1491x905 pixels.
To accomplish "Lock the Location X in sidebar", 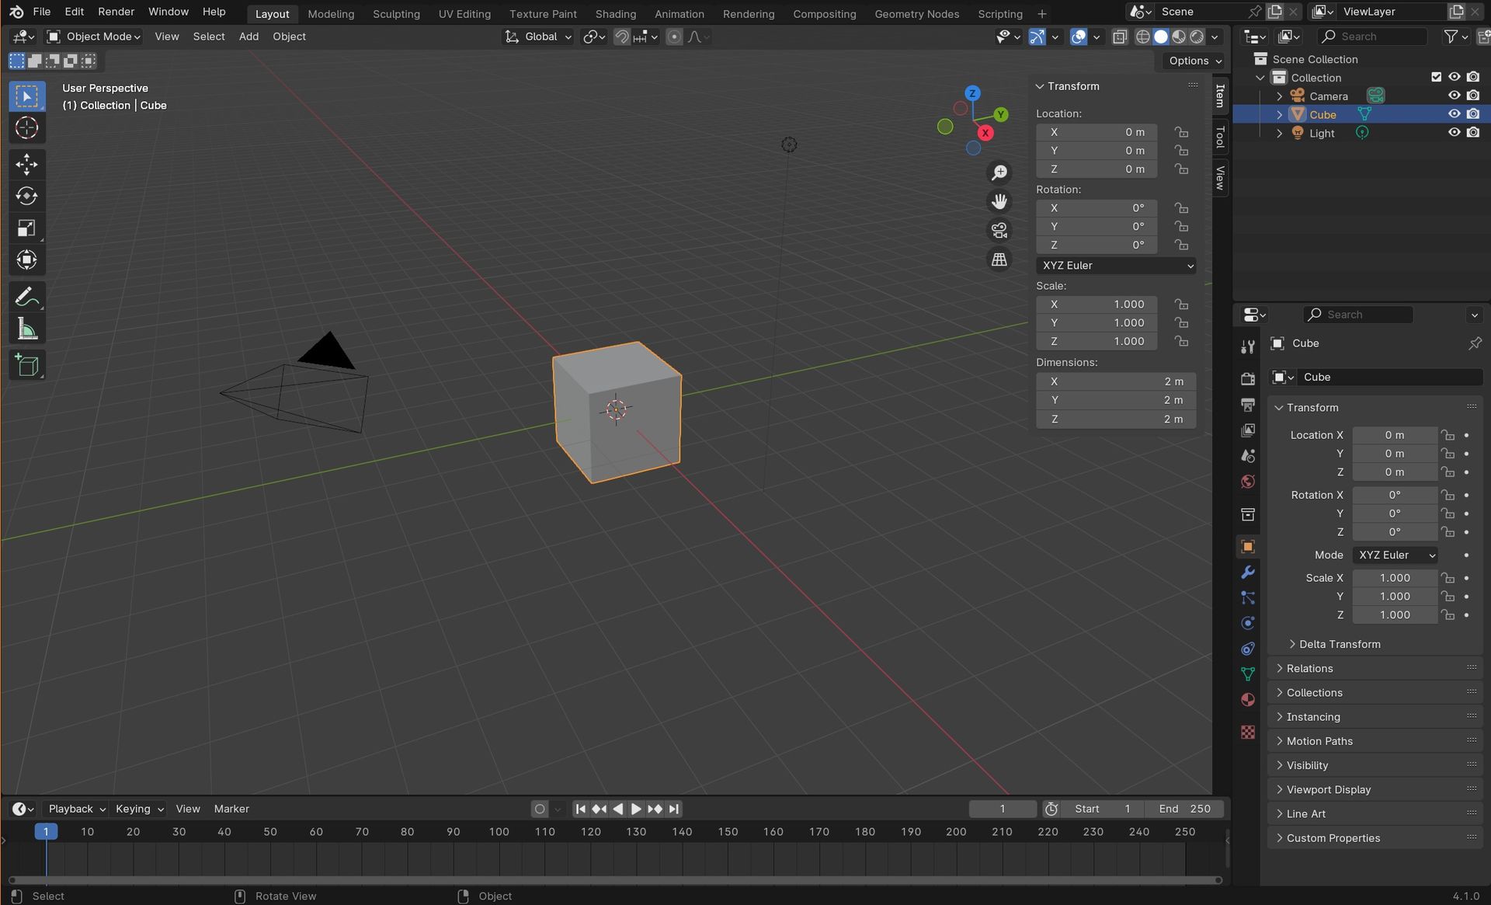I will coord(1181,132).
